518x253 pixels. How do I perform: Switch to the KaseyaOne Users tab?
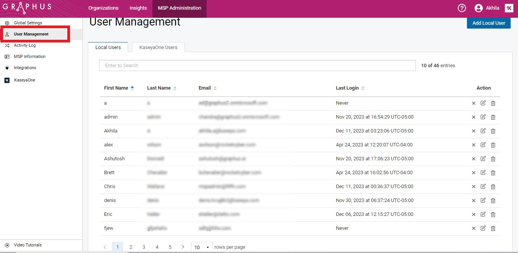[x=158, y=47]
